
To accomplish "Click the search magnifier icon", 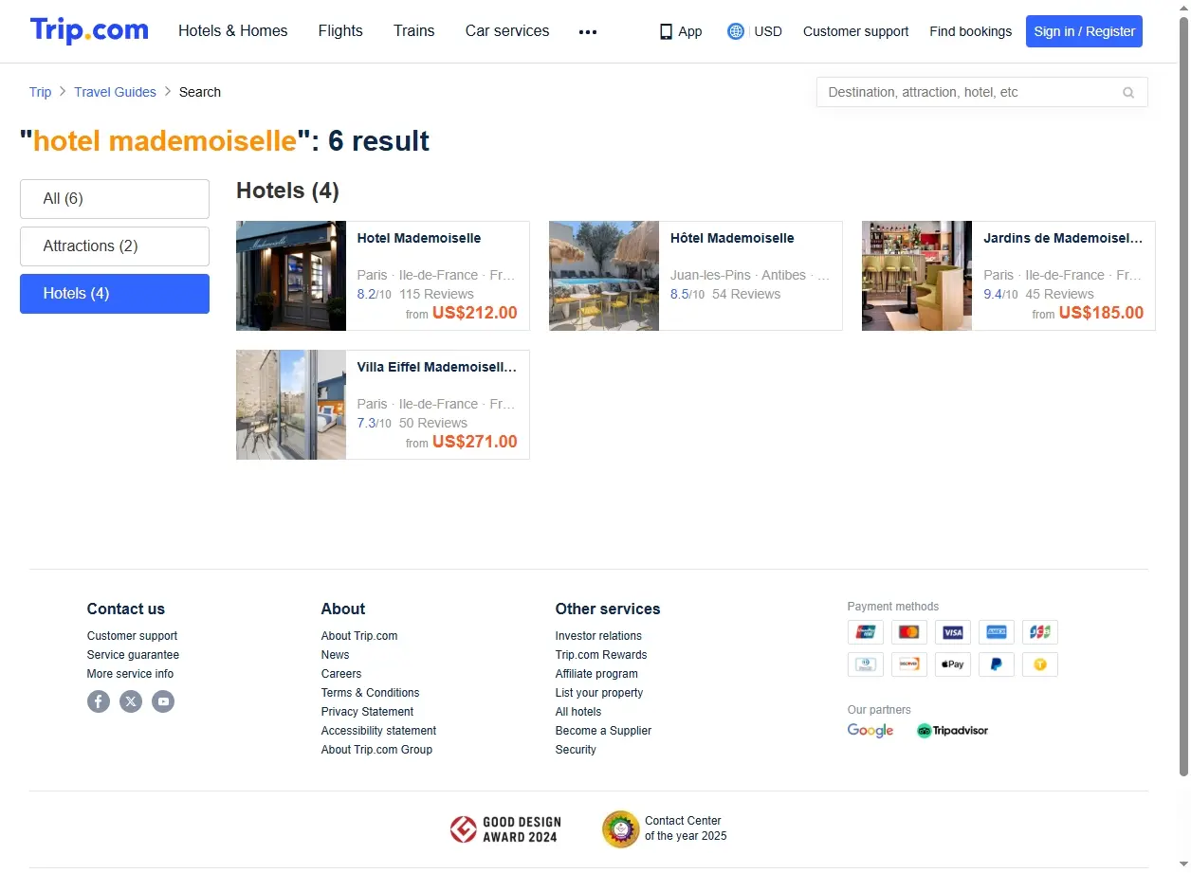I will coord(1128,92).
